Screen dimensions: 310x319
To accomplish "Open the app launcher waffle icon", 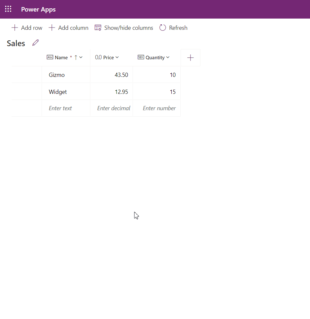I will tap(8, 9).
